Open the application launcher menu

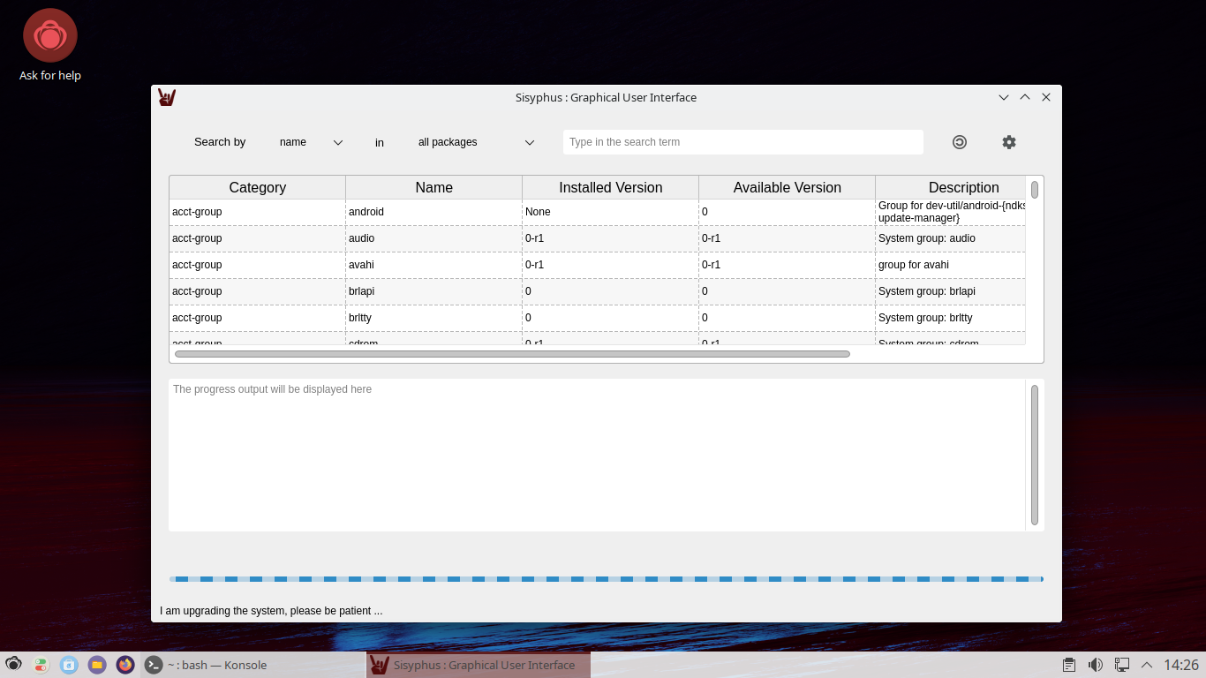click(13, 665)
